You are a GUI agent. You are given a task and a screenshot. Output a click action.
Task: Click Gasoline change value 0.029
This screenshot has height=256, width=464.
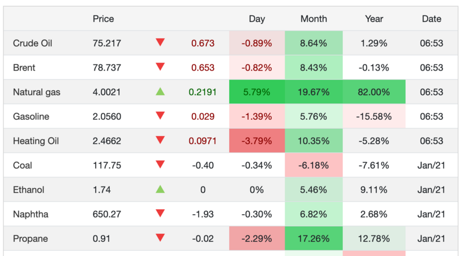(203, 116)
